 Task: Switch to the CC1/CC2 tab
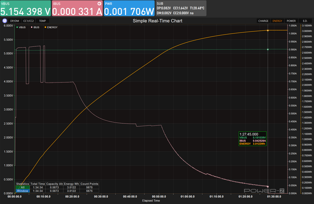coord(29,21)
